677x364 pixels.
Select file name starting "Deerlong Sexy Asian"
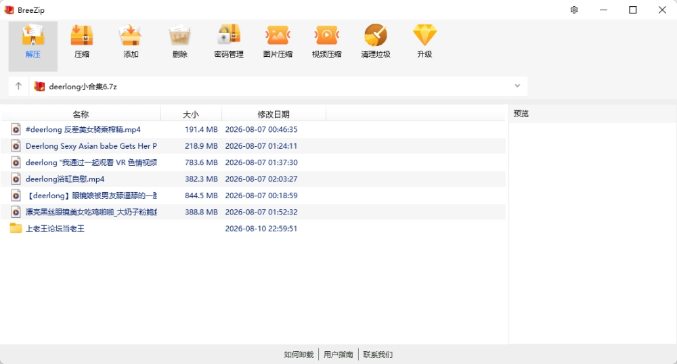pos(91,145)
